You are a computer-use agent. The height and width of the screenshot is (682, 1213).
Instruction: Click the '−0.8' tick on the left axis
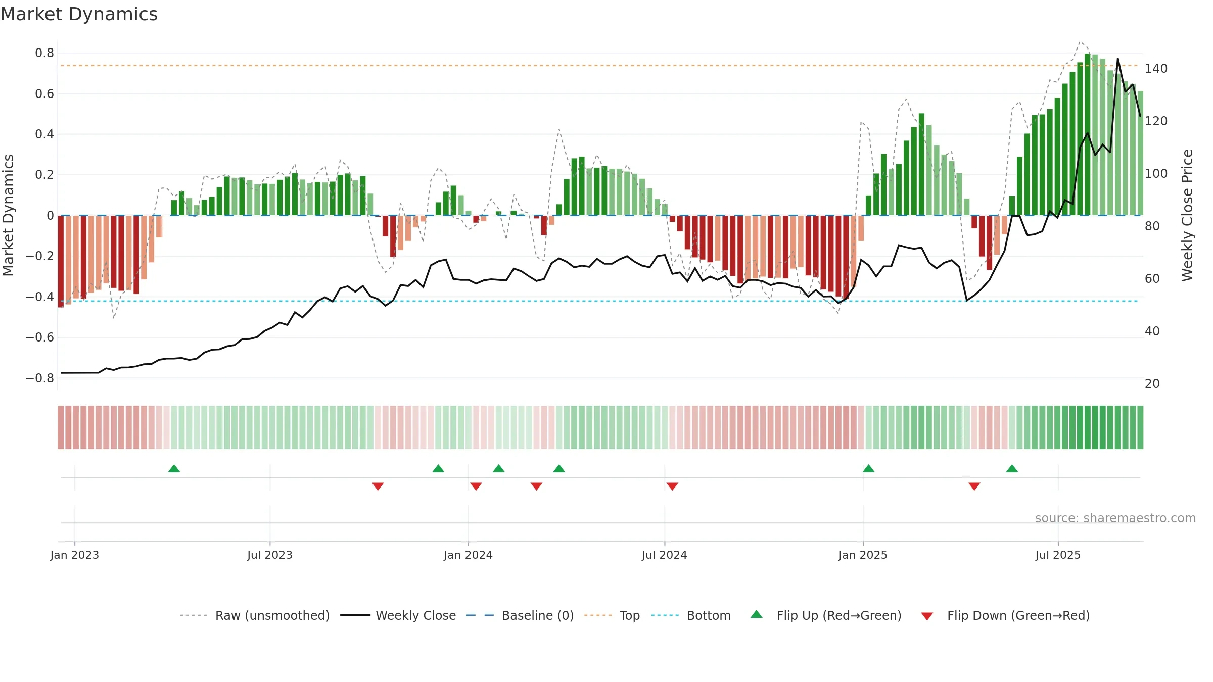click(40, 378)
